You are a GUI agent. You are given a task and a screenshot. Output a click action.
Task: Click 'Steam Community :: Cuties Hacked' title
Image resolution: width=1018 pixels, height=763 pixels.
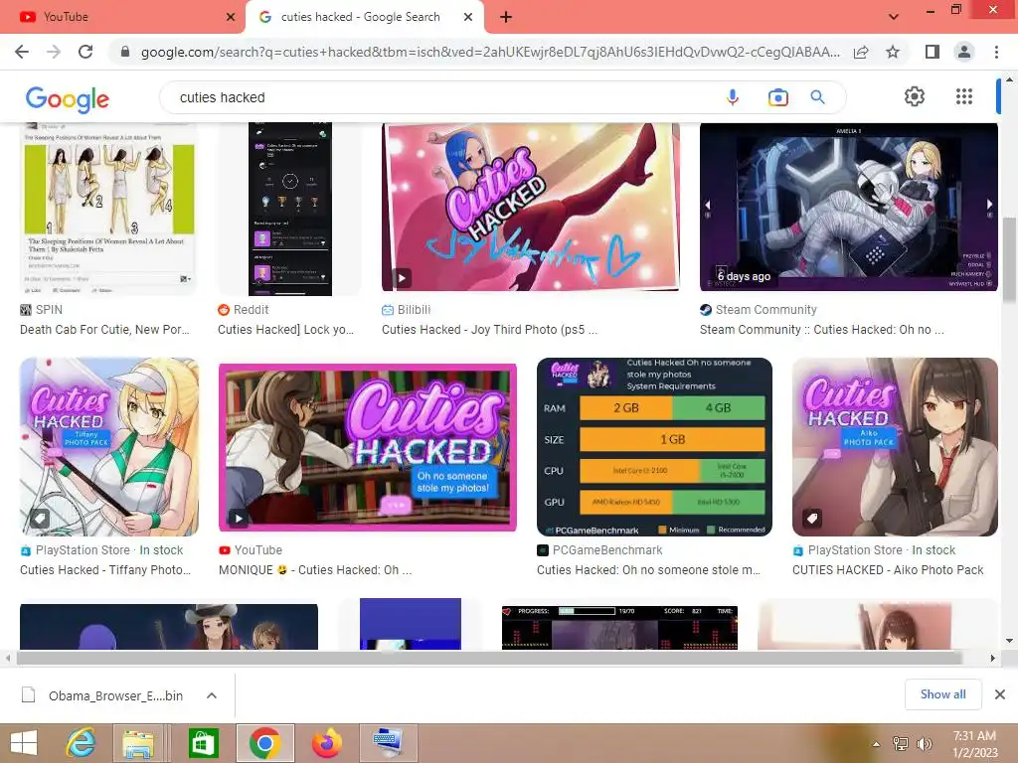point(822,330)
